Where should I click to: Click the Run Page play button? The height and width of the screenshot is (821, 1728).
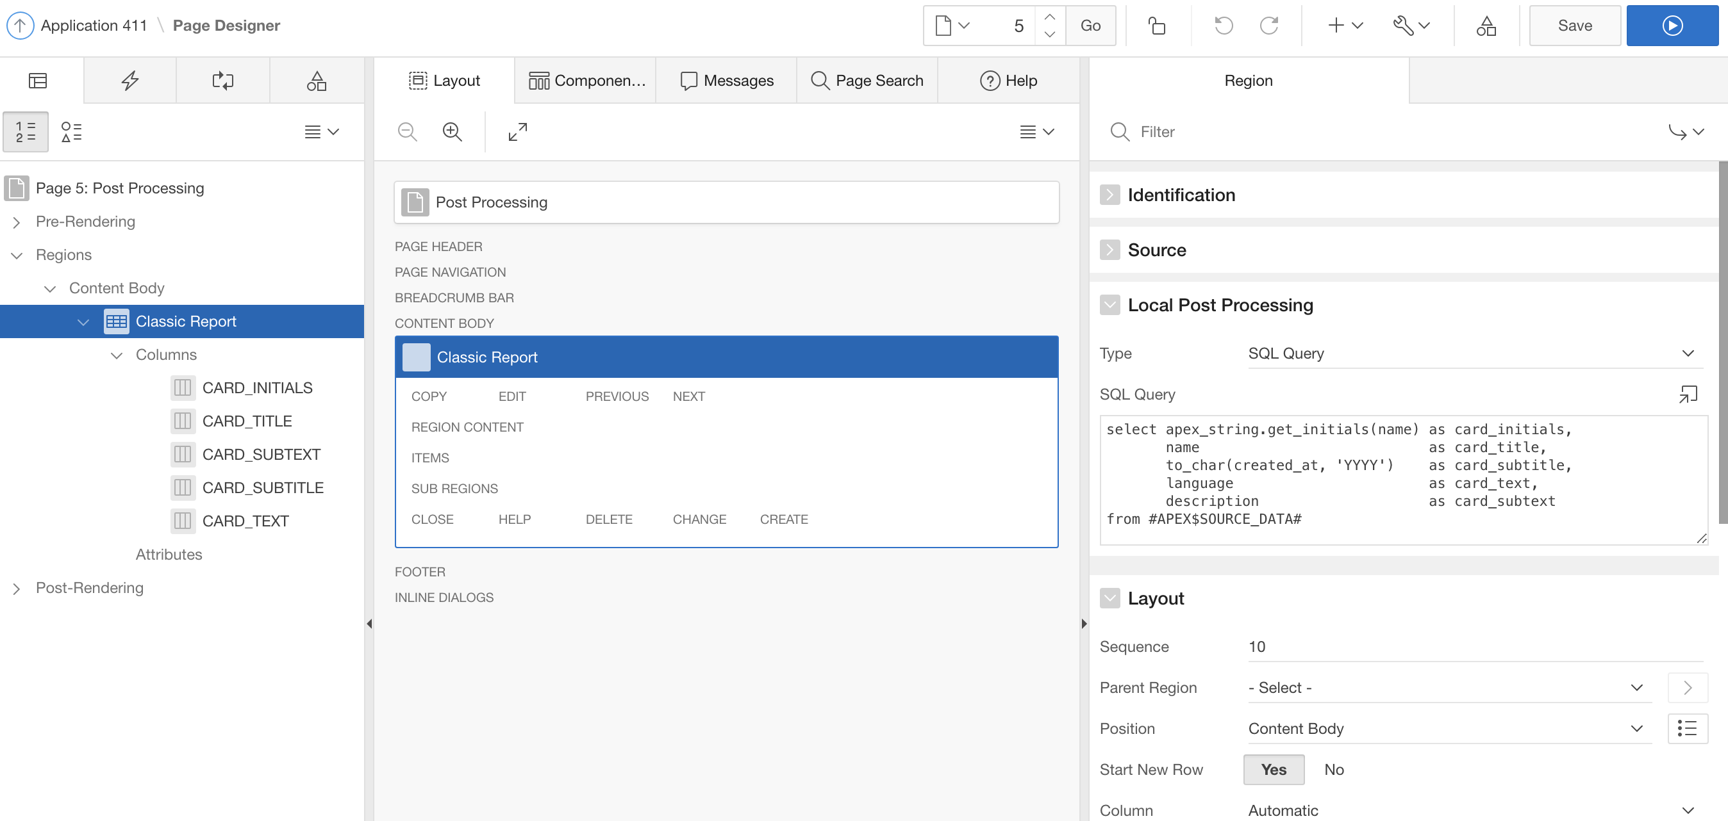tap(1671, 26)
